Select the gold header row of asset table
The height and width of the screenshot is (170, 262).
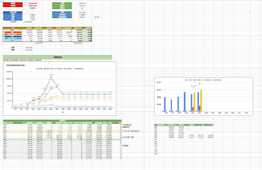(48, 28)
